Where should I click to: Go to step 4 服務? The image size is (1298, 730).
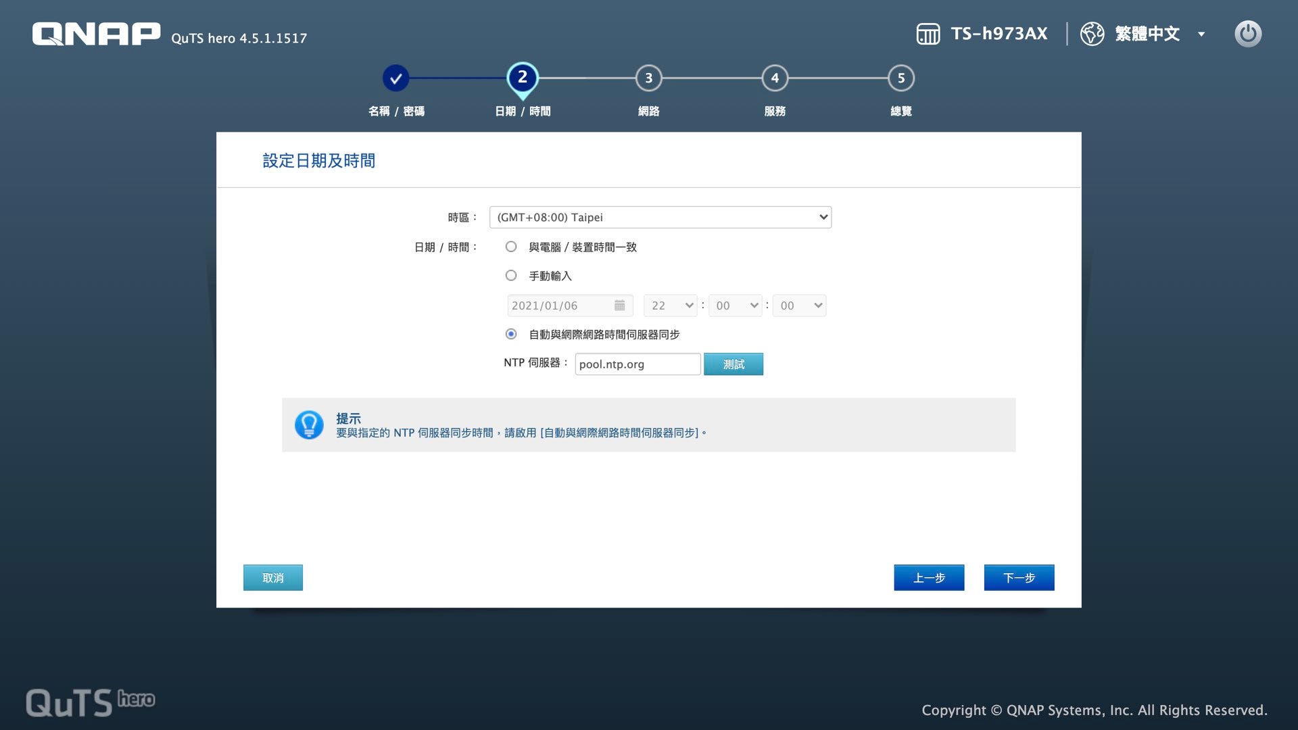click(775, 78)
